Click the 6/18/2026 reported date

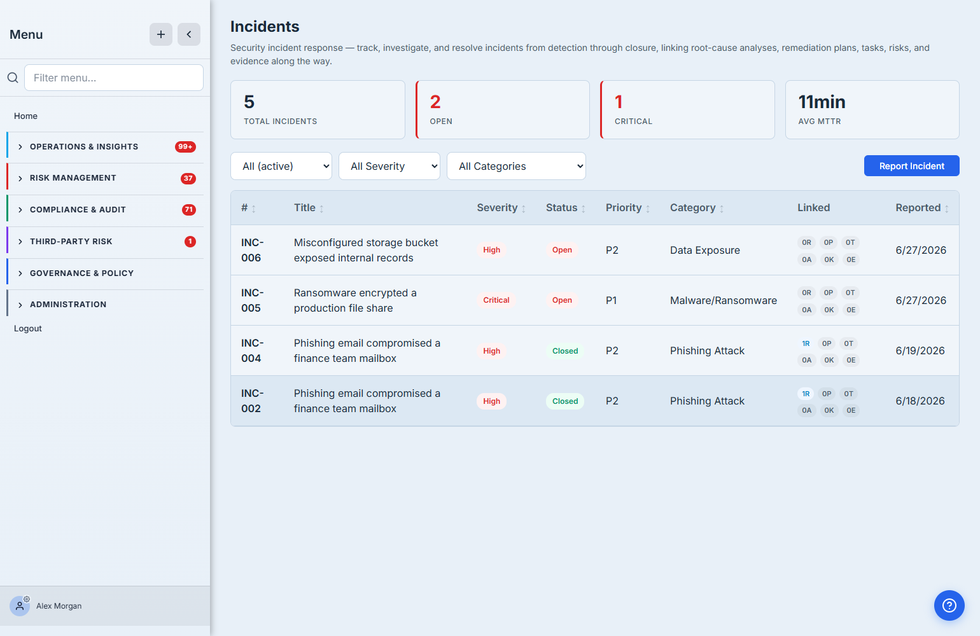click(920, 401)
